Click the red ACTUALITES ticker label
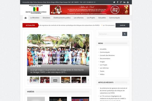Image resolution: width=152 pixels, height=101 pixels. click(x=30, y=25)
